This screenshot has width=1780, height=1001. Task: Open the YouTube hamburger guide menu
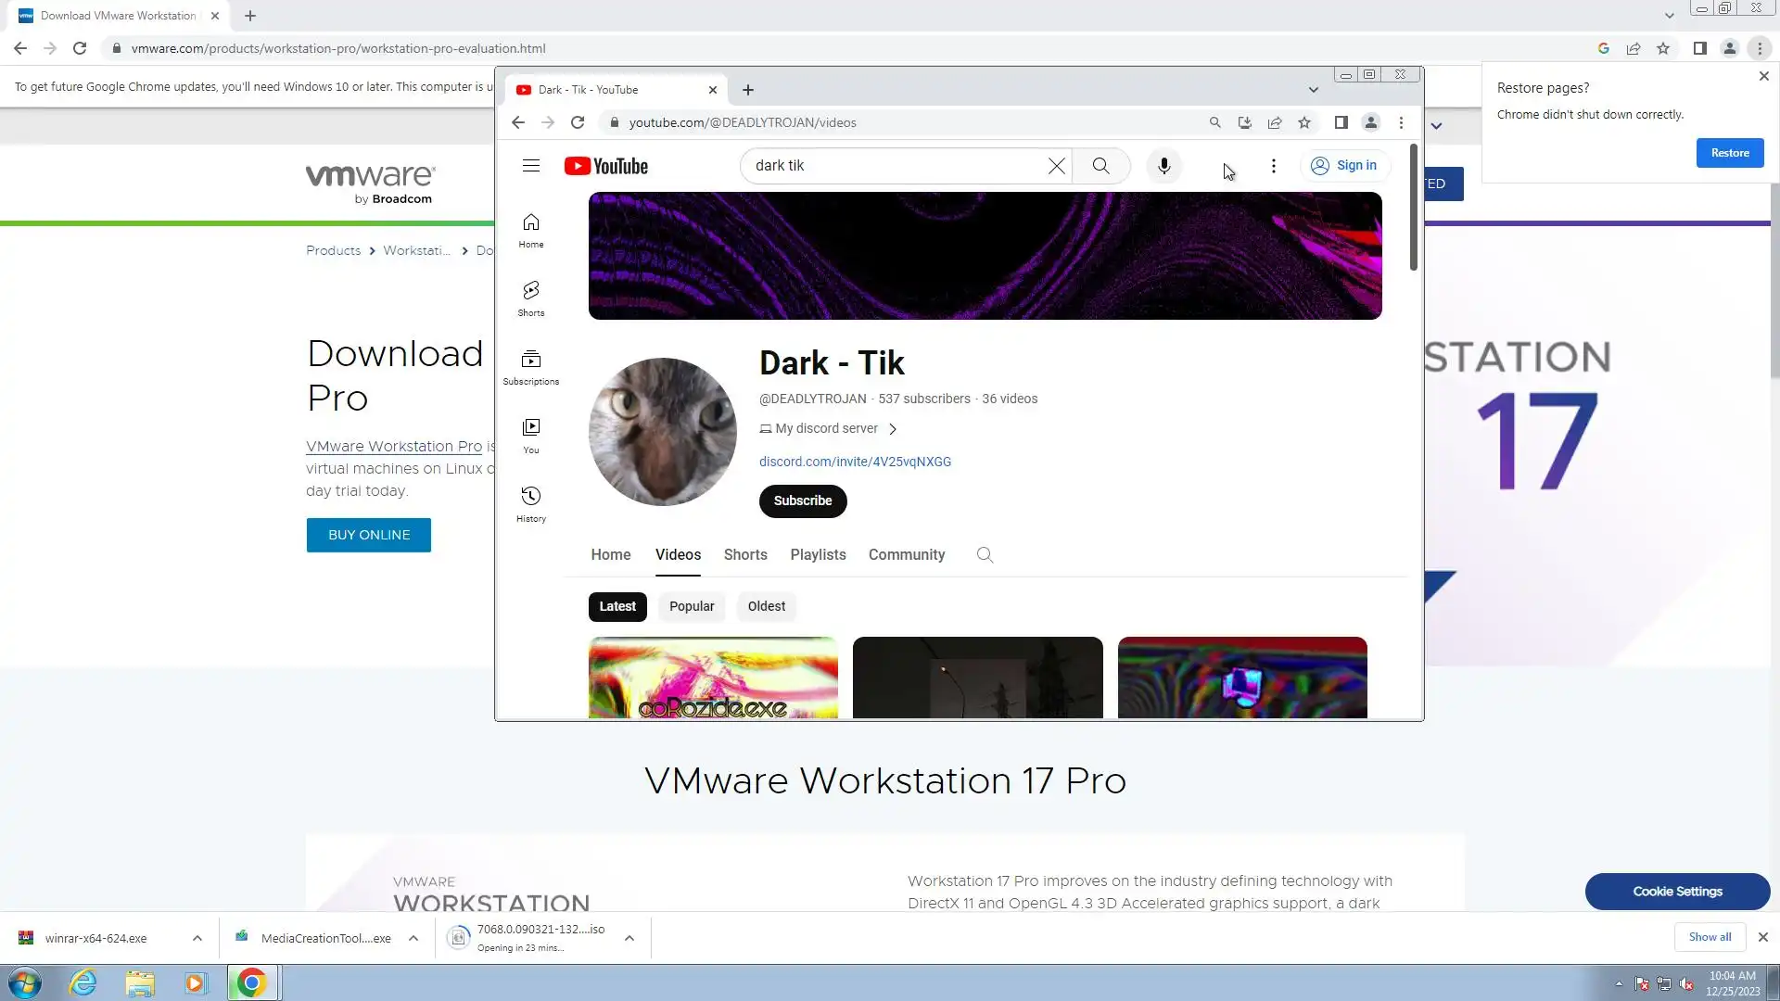pos(531,166)
